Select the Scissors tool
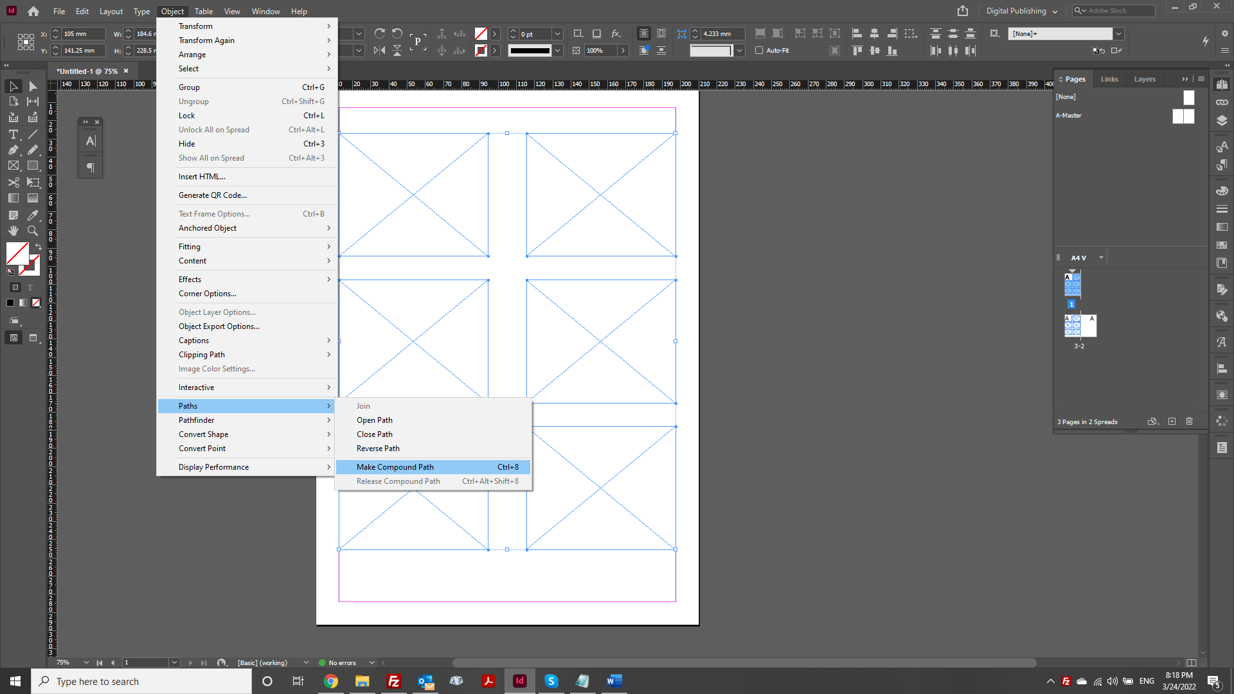1234x694 pixels. (x=13, y=182)
